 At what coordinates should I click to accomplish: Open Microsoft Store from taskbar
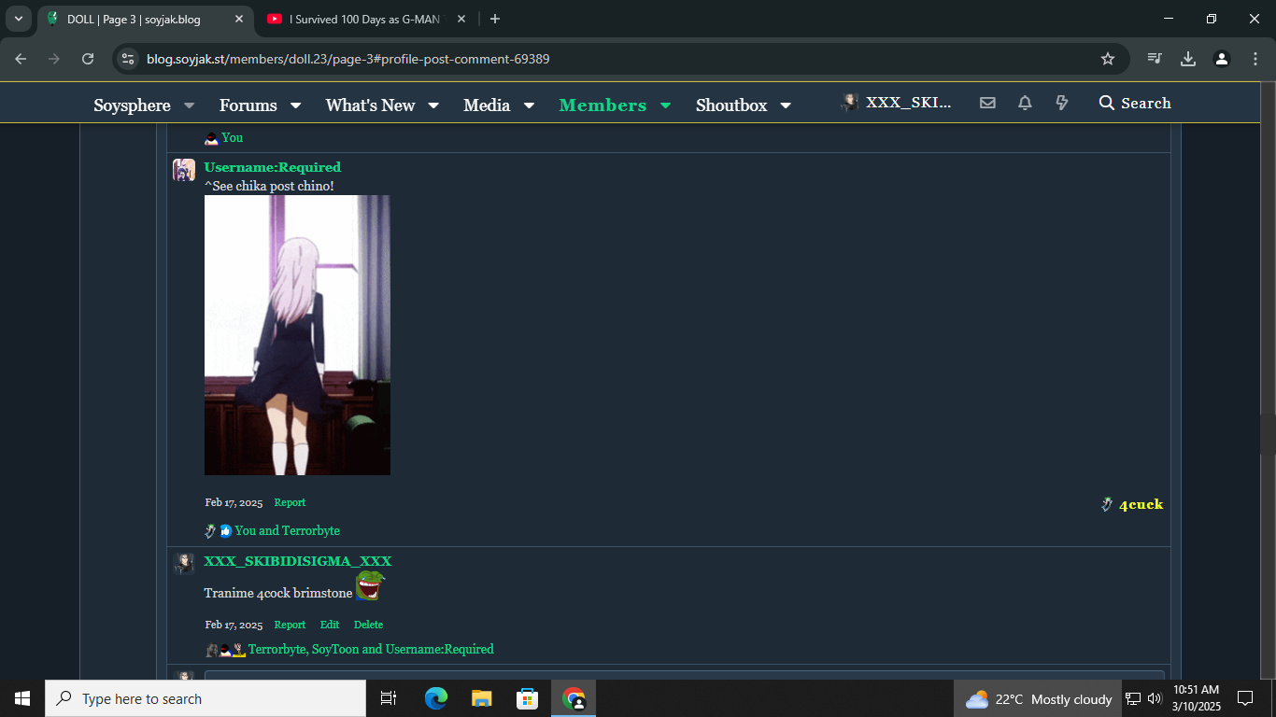click(527, 698)
